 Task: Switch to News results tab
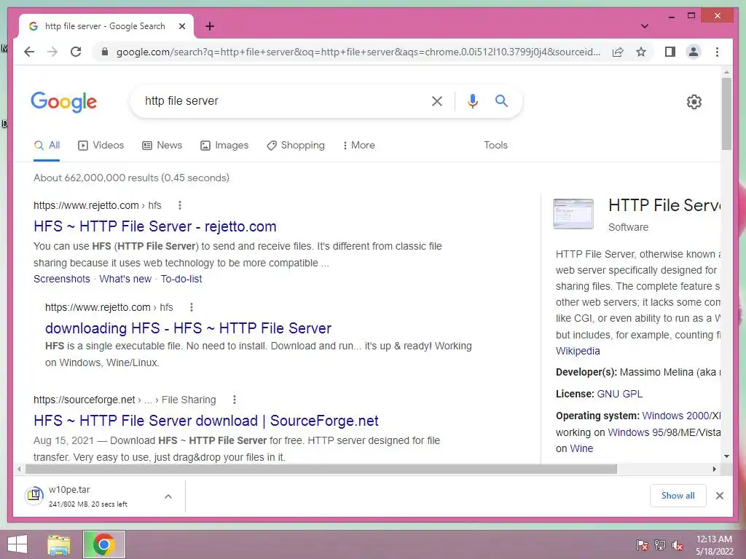(x=162, y=146)
